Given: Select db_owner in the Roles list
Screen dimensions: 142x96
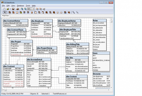Looking at the screenshot, I should pos(96,40).
